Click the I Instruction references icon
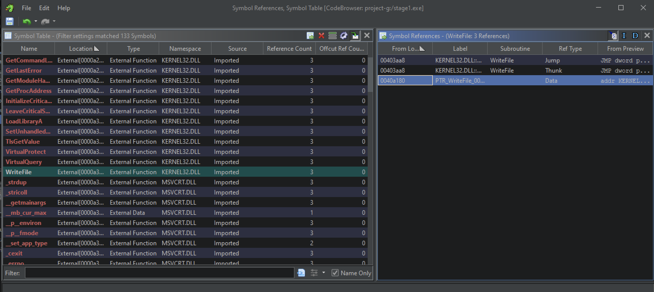 click(624, 36)
